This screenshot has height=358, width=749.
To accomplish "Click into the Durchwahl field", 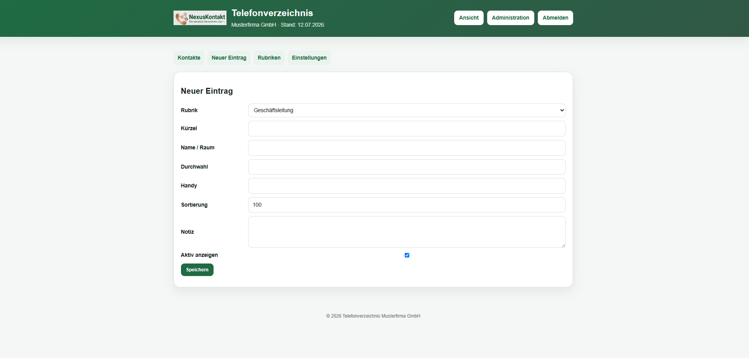I will point(407,167).
